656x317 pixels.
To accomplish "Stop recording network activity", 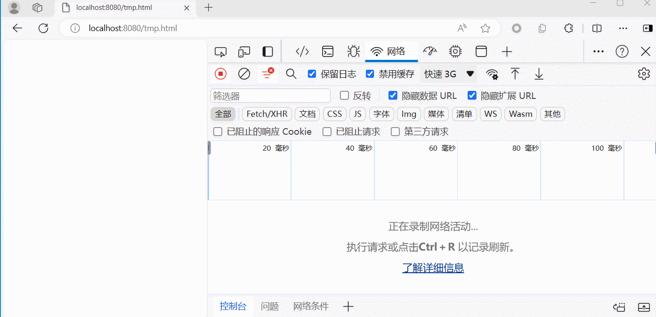I will coord(220,73).
